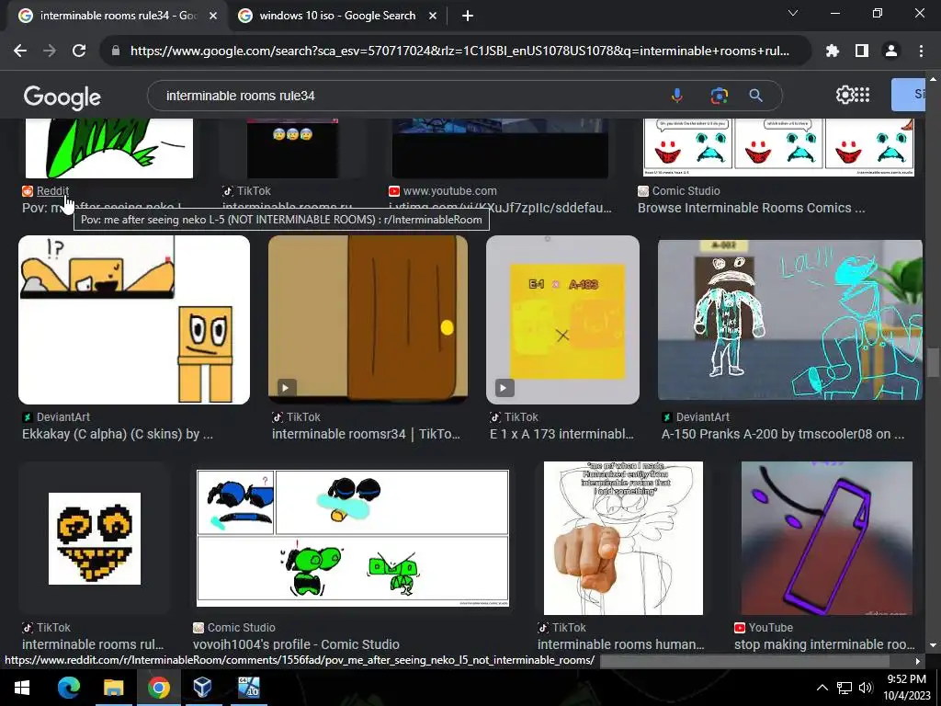Search by image with Google Lens
Screen dimensions: 941x706
click(x=719, y=96)
